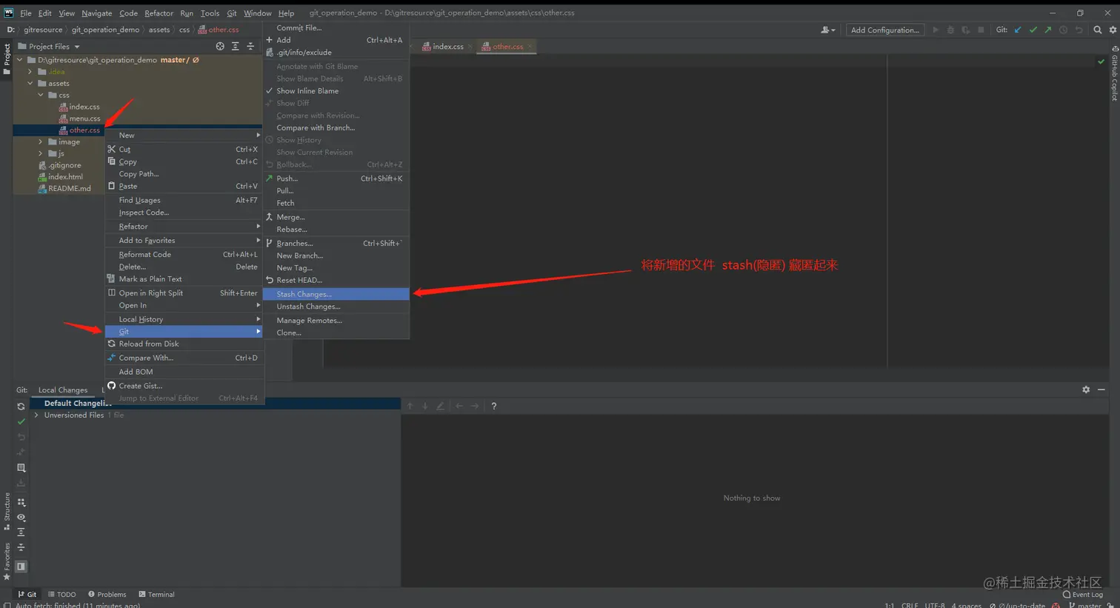Toggle the Terminal tool window button
Image resolution: width=1120 pixels, height=608 pixels.
(156, 594)
